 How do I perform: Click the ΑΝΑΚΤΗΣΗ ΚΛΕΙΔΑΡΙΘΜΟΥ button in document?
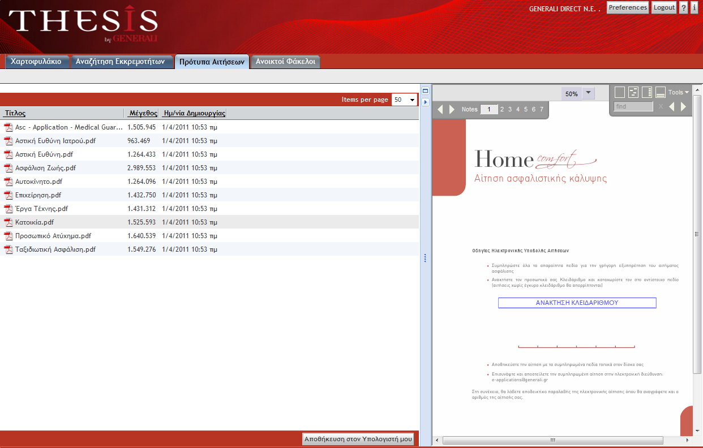pyautogui.click(x=577, y=303)
